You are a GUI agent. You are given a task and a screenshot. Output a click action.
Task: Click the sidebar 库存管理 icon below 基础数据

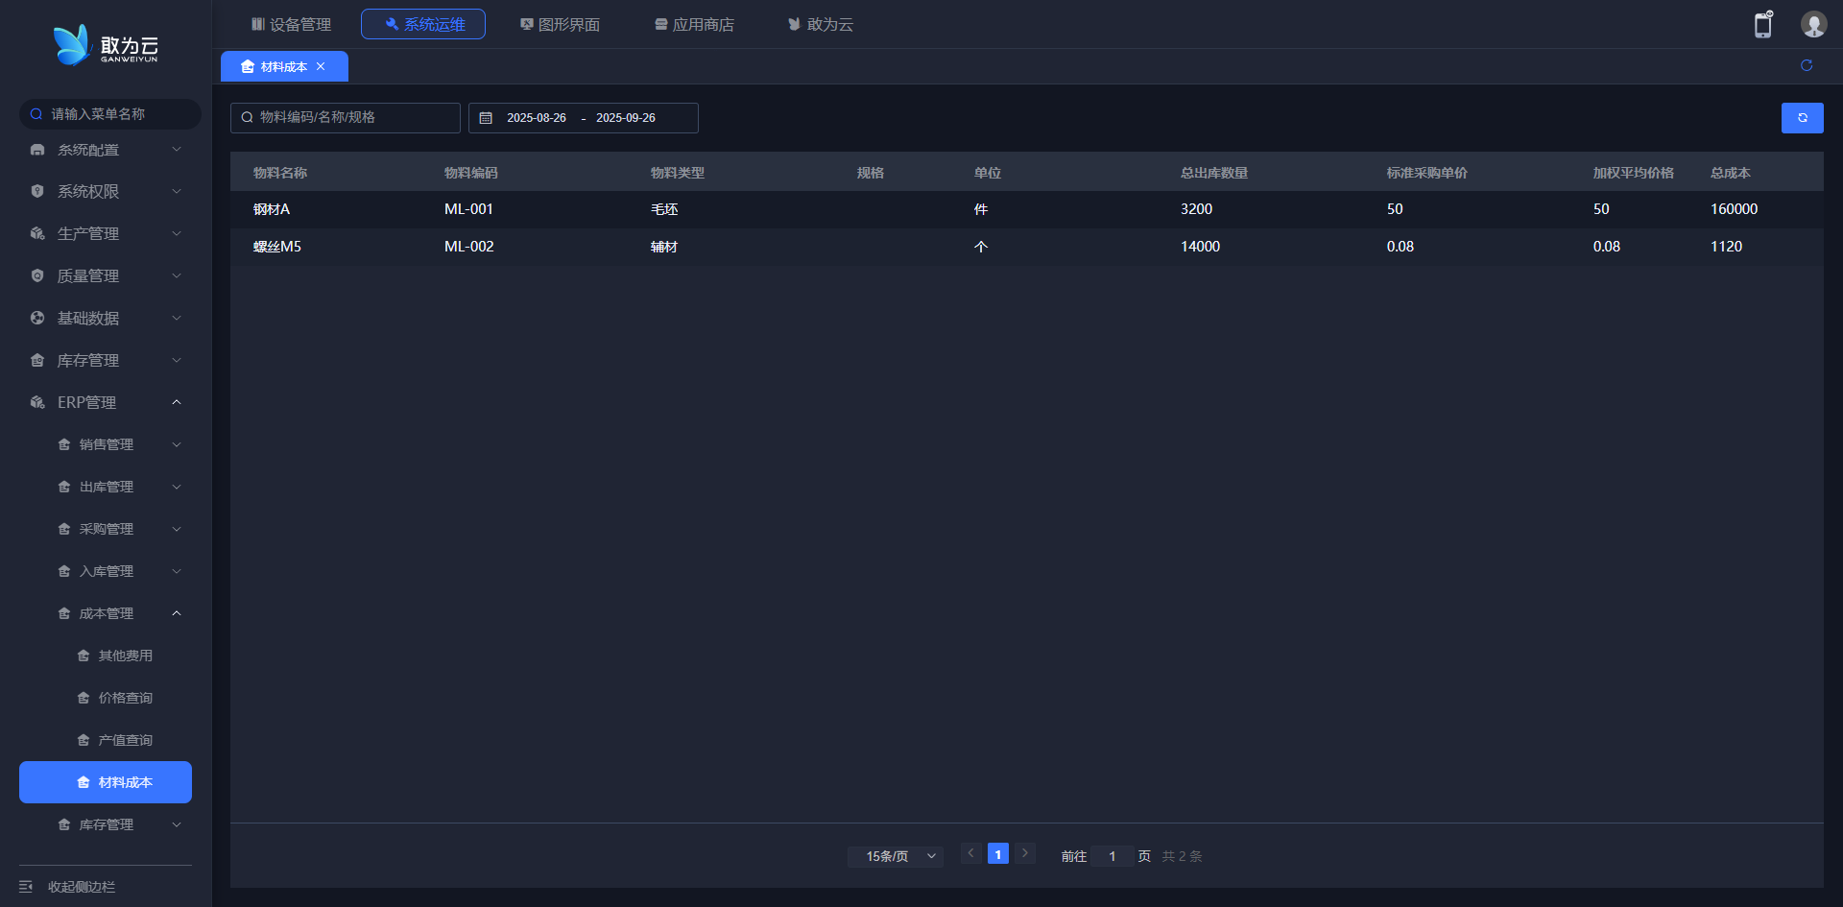coord(37,360)
